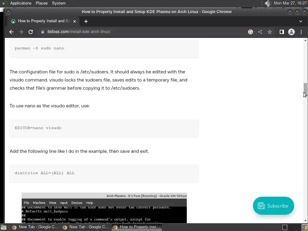Viewport: 308px width, 231px height.
Task: Click the vertical scrollbar thumb
Action: [305, 89]
